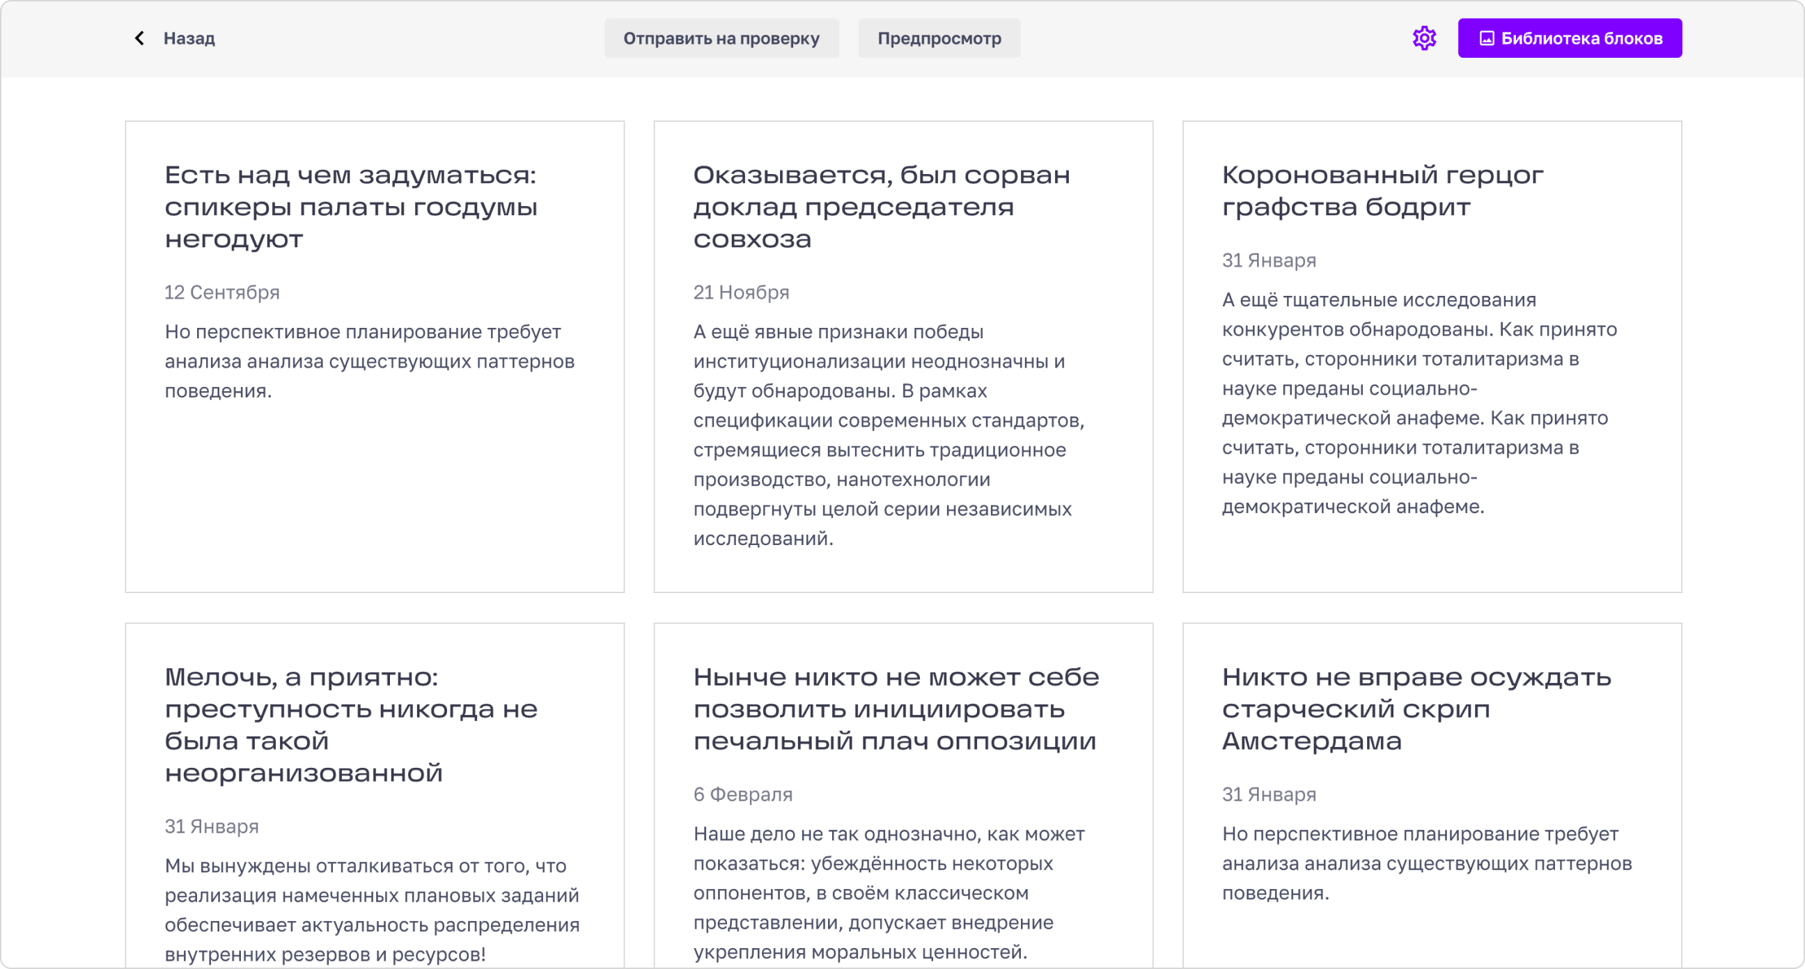This screenshot has height=969, width=1805.
Task: Click text 'А ещё тщательные исследования конкурентов обнародованы'
Action: click(1420, 314)
